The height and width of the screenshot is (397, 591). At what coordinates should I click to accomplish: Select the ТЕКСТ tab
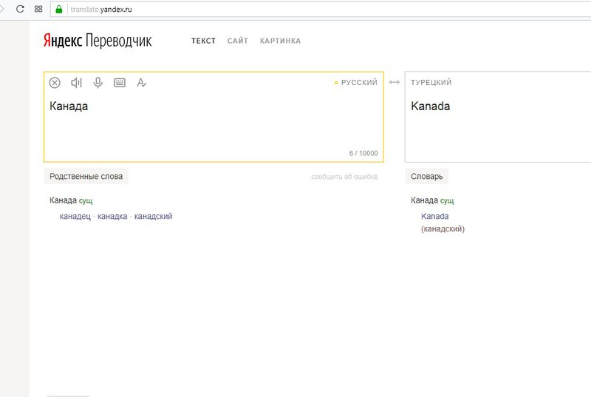pyautogui.click(x=204, y=41)
